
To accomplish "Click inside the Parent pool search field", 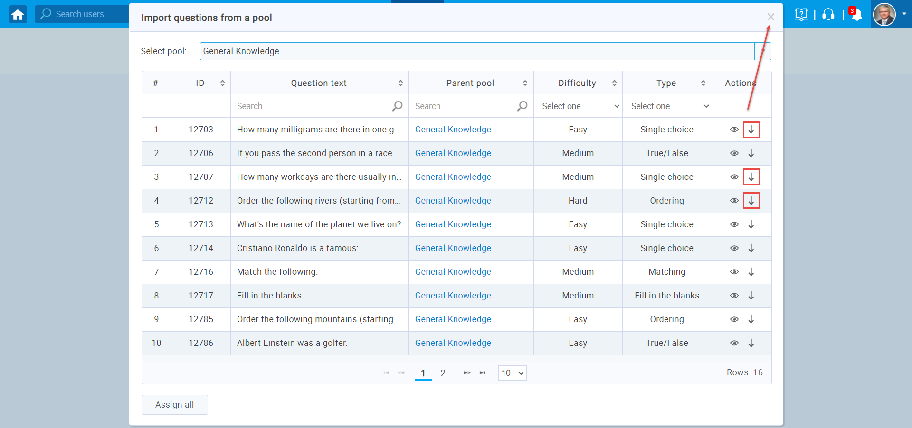I will (x=461, y=106).
